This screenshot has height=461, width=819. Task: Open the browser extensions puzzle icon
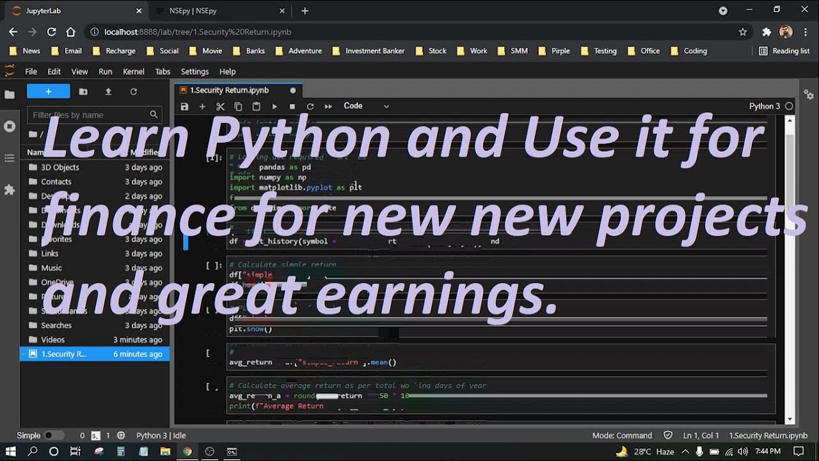tap(767, 32)
